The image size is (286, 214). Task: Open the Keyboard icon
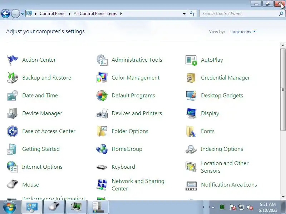coord(102,167)
